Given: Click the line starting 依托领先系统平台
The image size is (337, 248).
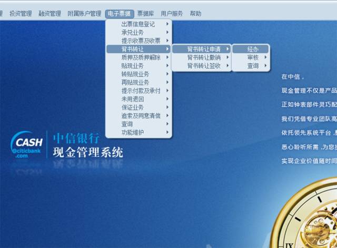Looking at the screenshot, I should (x=309, y=133).
